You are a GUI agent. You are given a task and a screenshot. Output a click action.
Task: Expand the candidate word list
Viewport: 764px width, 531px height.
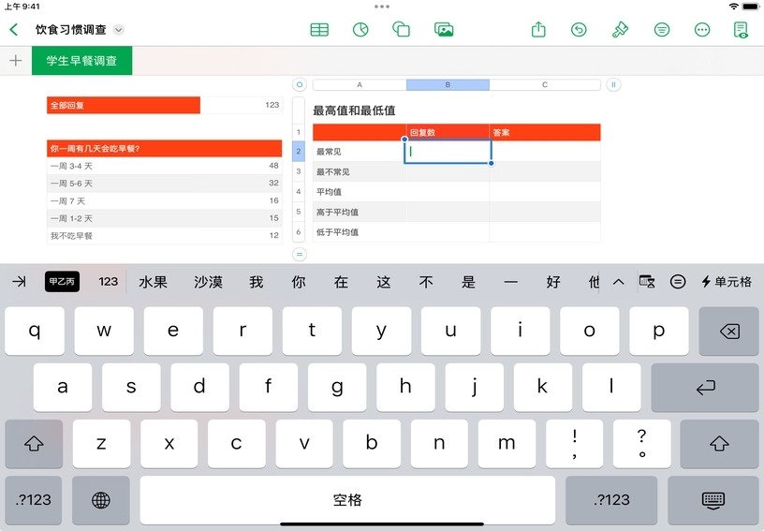tap(618, 282)
